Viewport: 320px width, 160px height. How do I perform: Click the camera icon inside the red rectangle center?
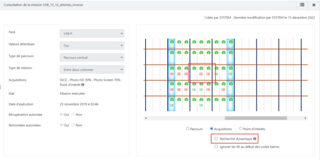click(201, 68)
